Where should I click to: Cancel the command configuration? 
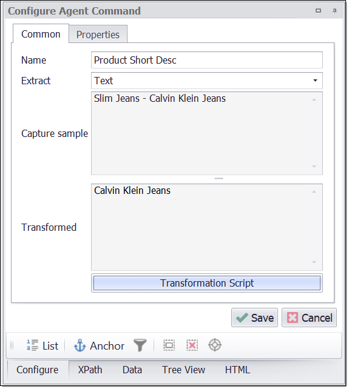pos(309,318)
